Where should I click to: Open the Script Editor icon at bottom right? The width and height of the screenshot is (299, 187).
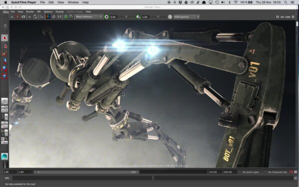coord(296,178)
